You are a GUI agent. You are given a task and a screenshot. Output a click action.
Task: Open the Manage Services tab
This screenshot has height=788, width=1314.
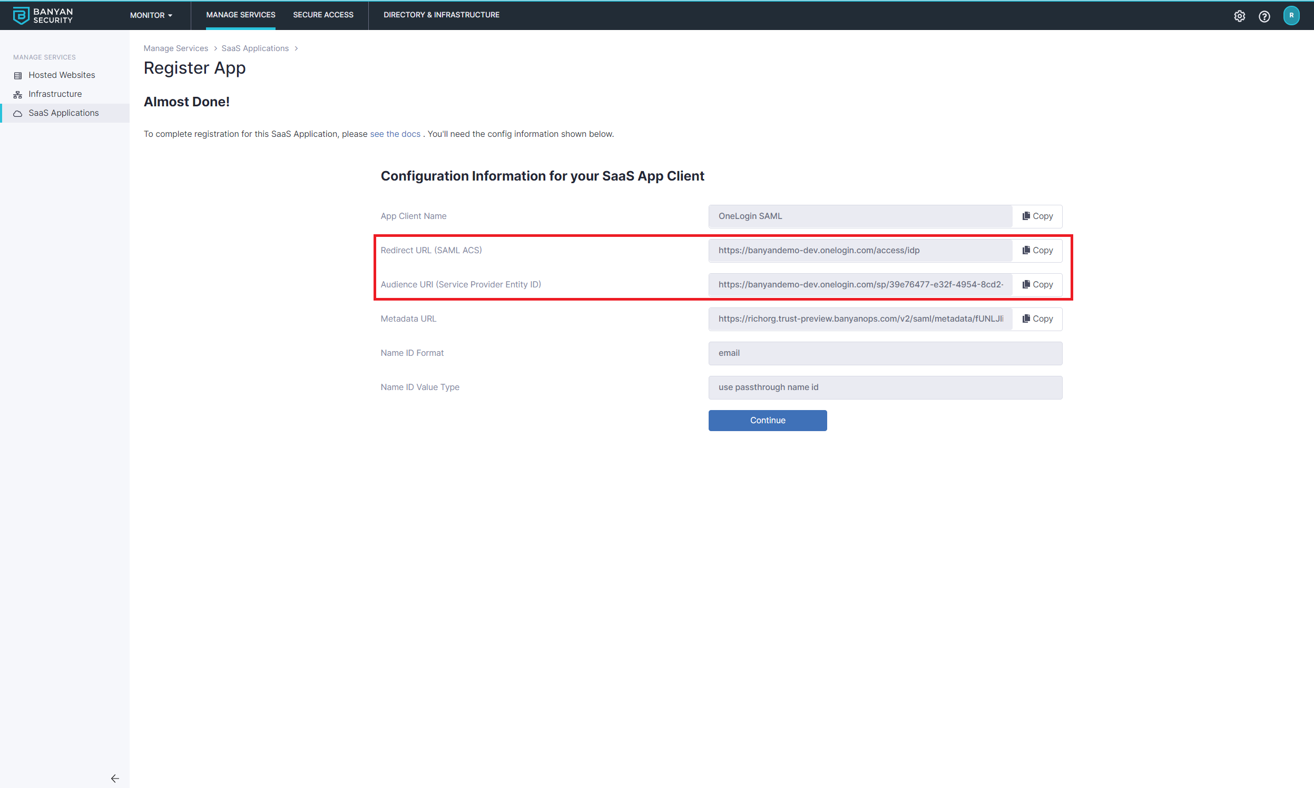[240, 15]
